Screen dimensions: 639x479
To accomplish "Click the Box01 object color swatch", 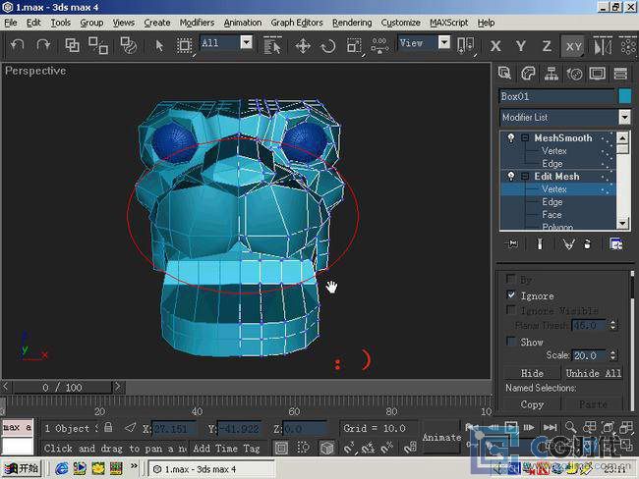I will [624, 96].
